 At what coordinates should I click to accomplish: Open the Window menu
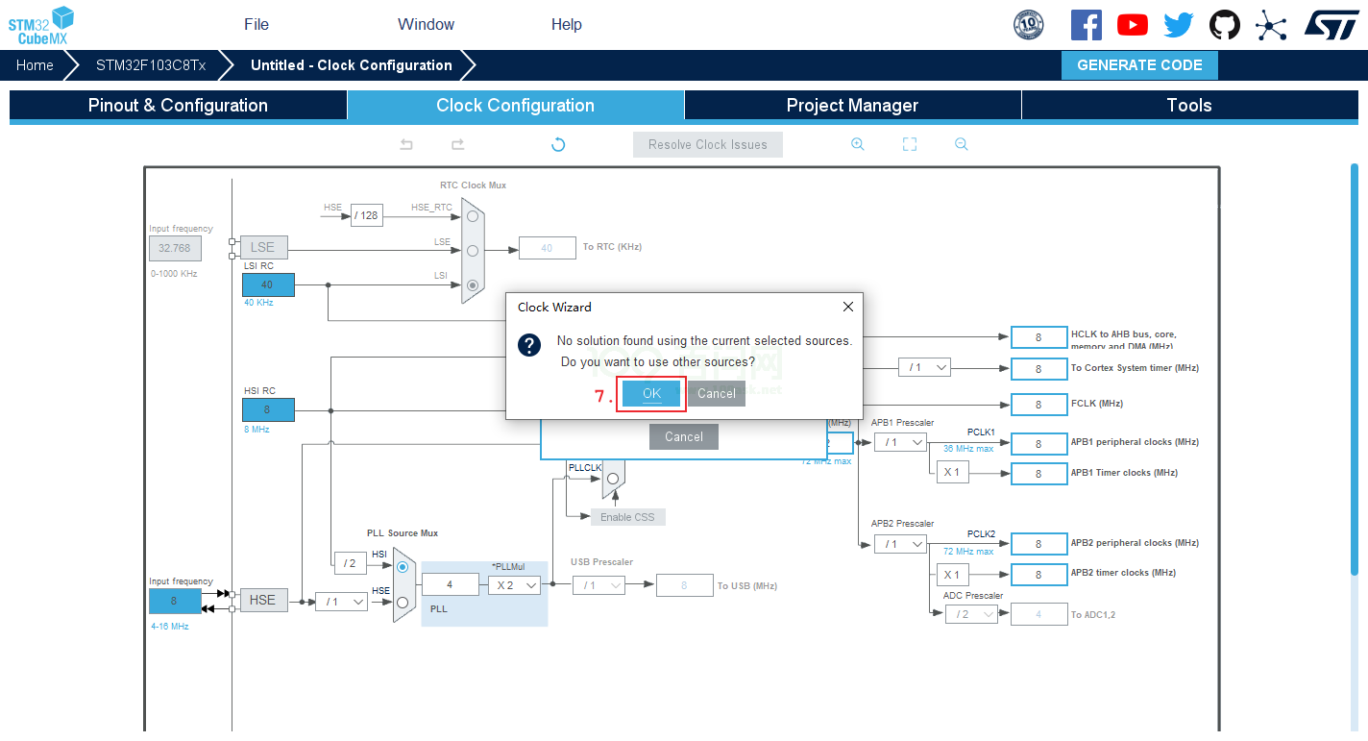[x=426, y=25]
